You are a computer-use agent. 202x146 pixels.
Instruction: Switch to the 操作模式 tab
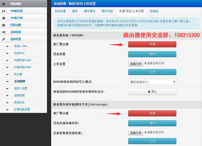pyautogui.click(x=90, y=11)
